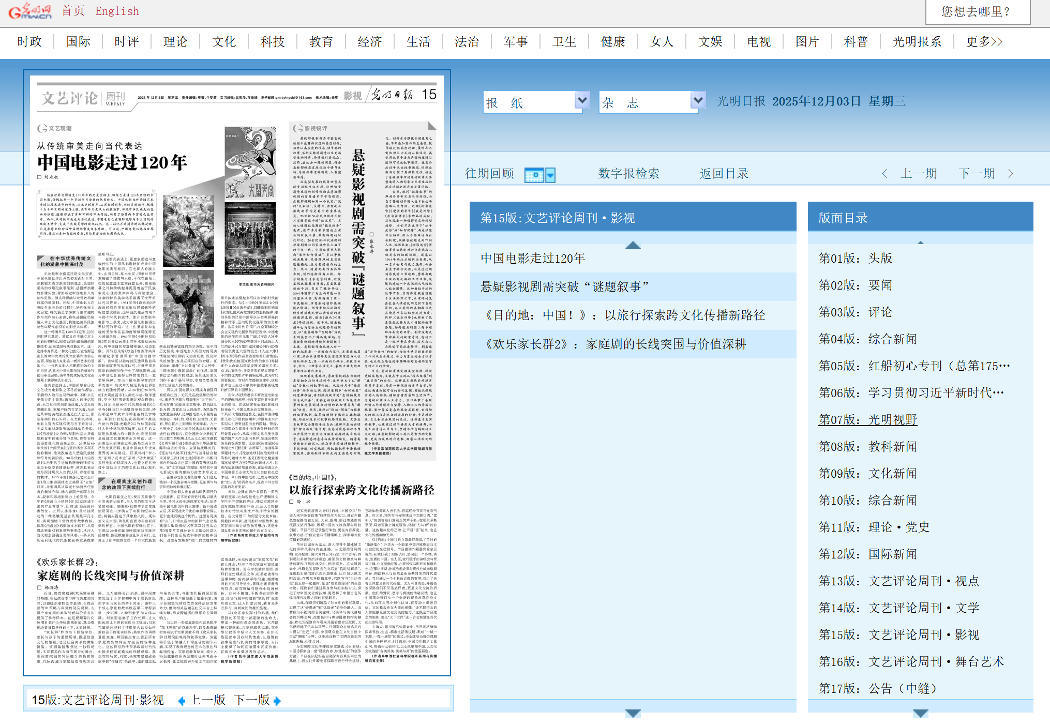1050x726 pixels.
Task: Switch to the 科技 section
Action: pyautogui.click(x=273, y=41)
